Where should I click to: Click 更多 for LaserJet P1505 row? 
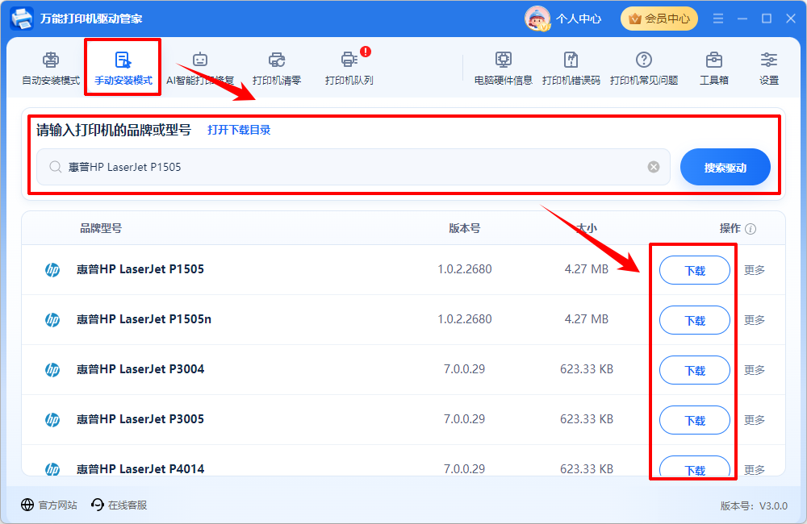(x=755, y=270)
